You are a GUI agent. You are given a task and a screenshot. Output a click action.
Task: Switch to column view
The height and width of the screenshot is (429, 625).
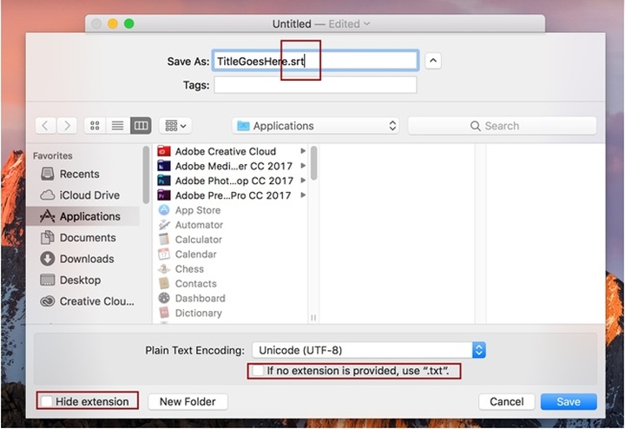[x=141, y=126]
